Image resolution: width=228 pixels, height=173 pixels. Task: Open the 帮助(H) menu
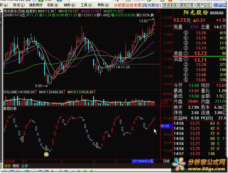tap(103, 5)
